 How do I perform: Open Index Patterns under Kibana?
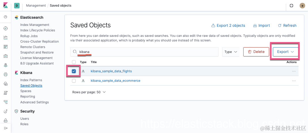tap(31, 80)
